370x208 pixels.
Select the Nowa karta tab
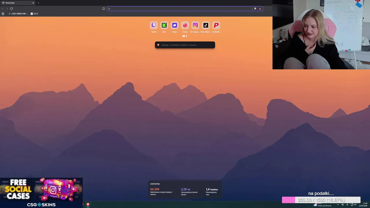(17, 3)
